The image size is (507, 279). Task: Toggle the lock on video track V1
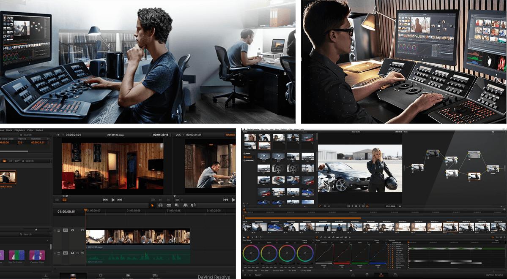pos(55,230)
